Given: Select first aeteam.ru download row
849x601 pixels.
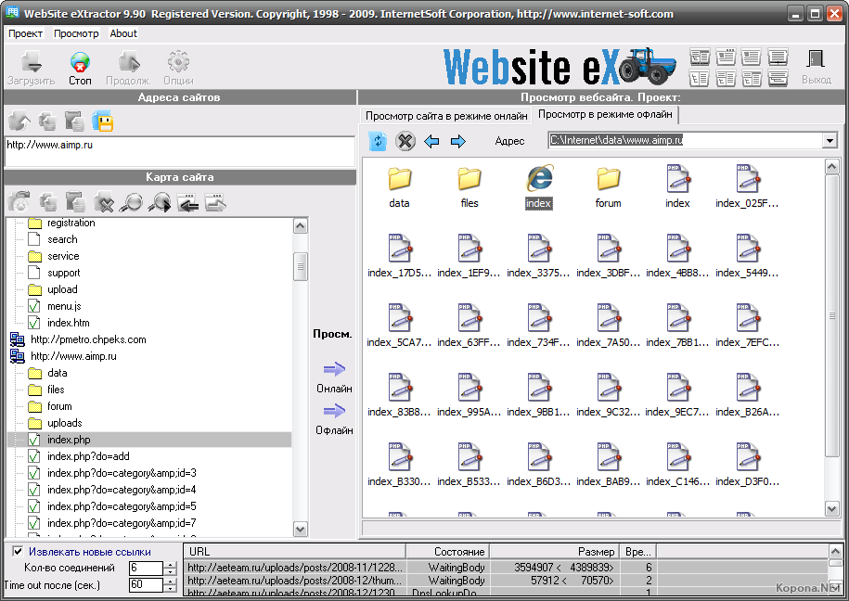Looking at the screenshot, I should click(419, 567).
